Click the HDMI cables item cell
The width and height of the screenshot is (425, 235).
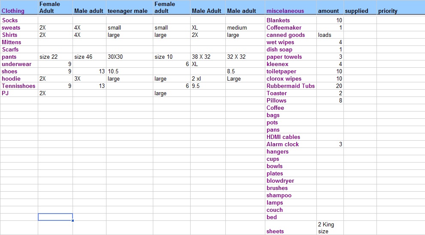pyautogui.click(x=283, y=137)
